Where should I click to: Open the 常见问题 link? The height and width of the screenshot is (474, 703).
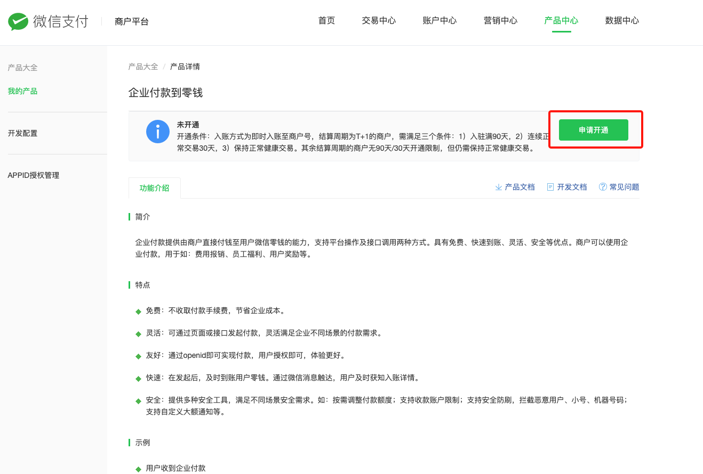point(624,187)
